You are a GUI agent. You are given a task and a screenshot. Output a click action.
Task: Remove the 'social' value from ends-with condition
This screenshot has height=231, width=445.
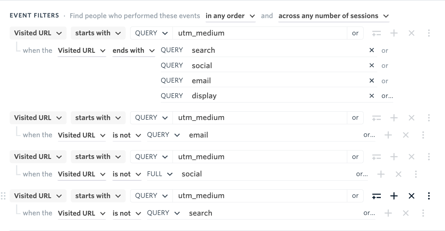pyautogui.click(x=372, y=65)
